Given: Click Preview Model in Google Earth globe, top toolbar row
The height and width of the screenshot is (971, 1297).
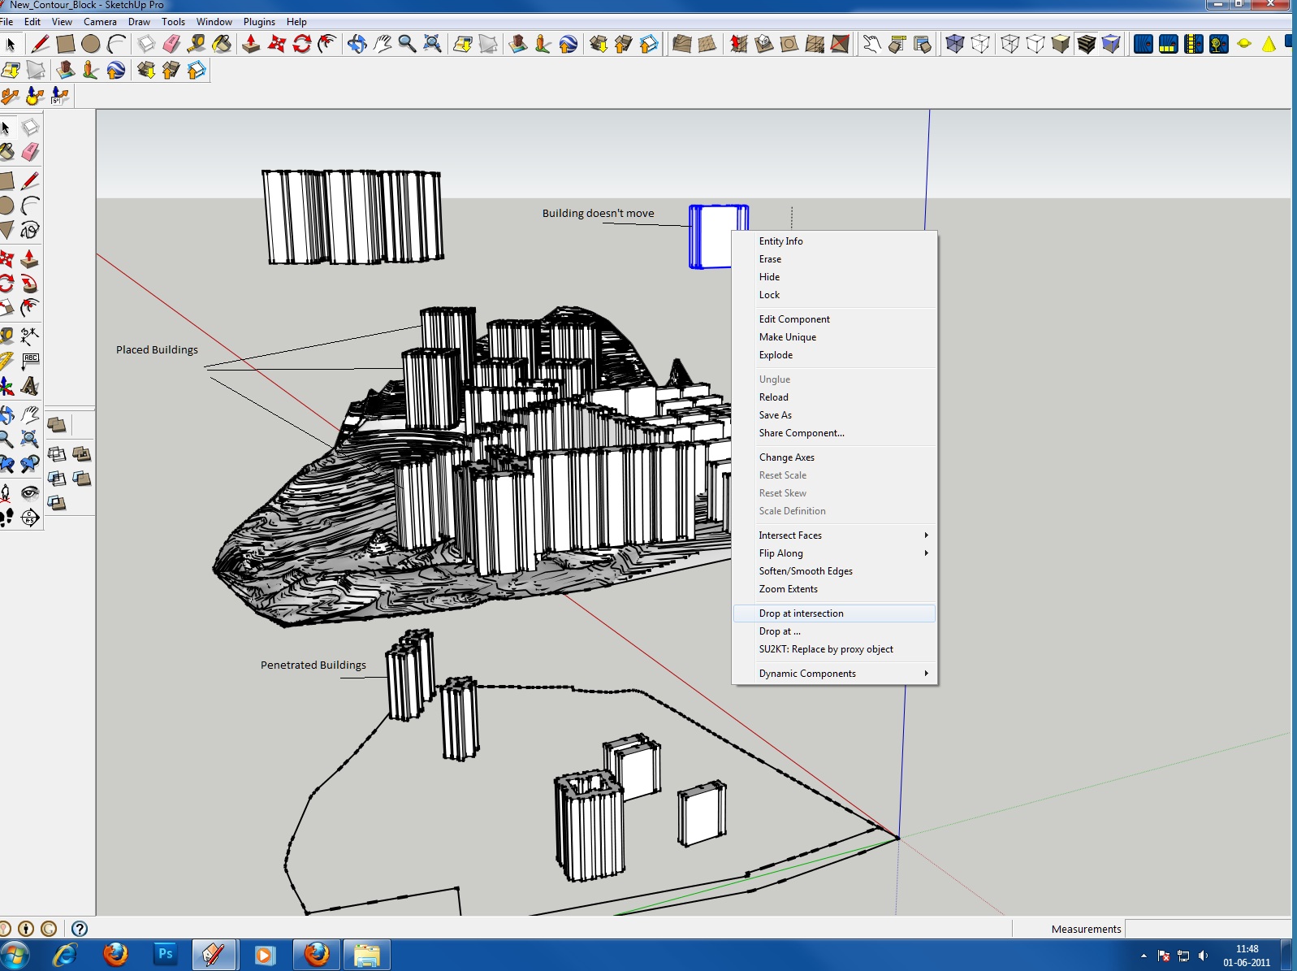Looking at the screenshot, I should click(x=569, y=44).
